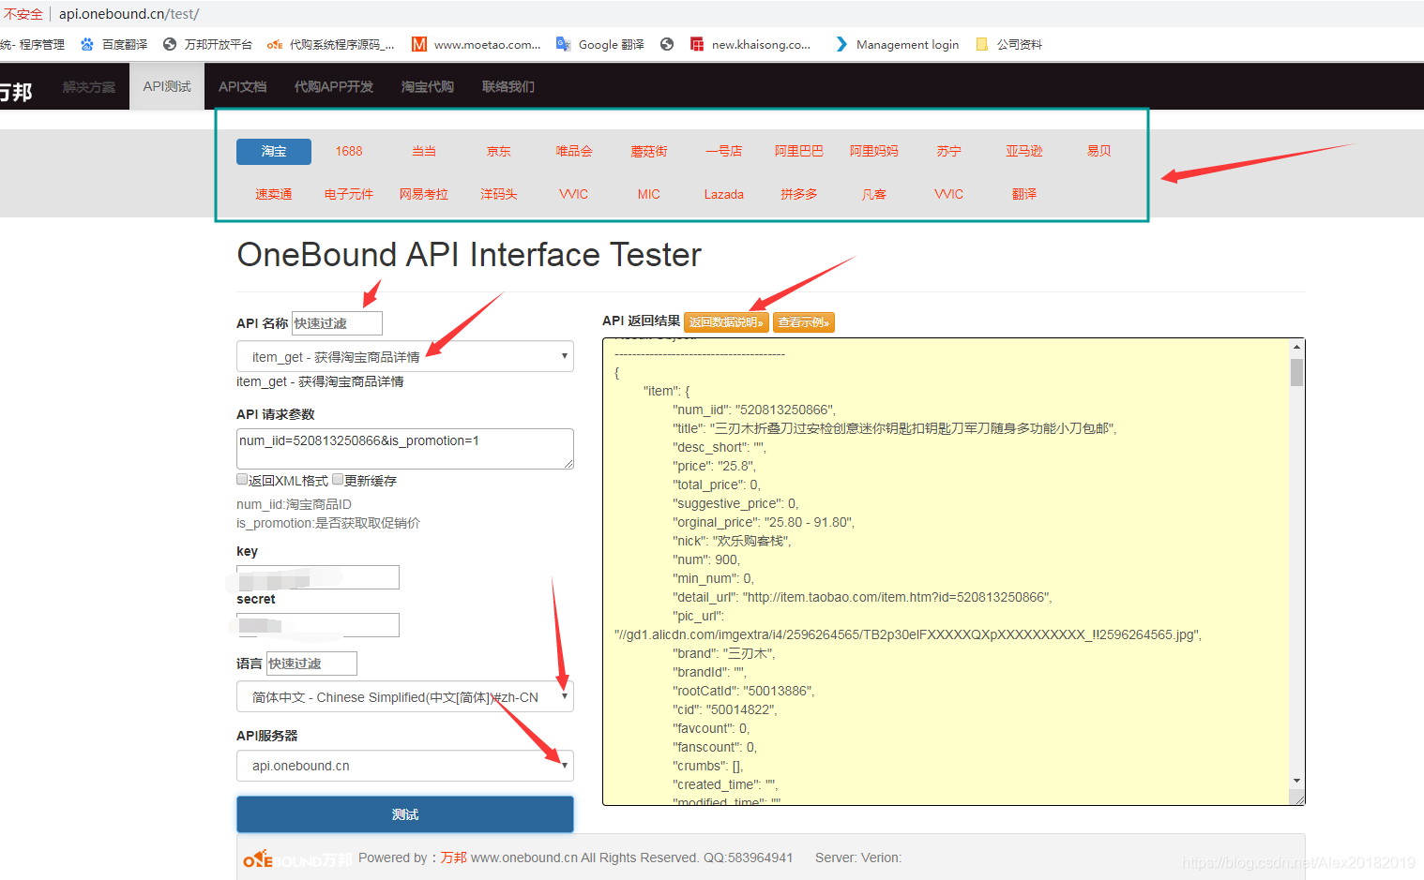The image size is (1424, 880).
Task: Open the Management login bookmark
Action: tap(897, 44)
